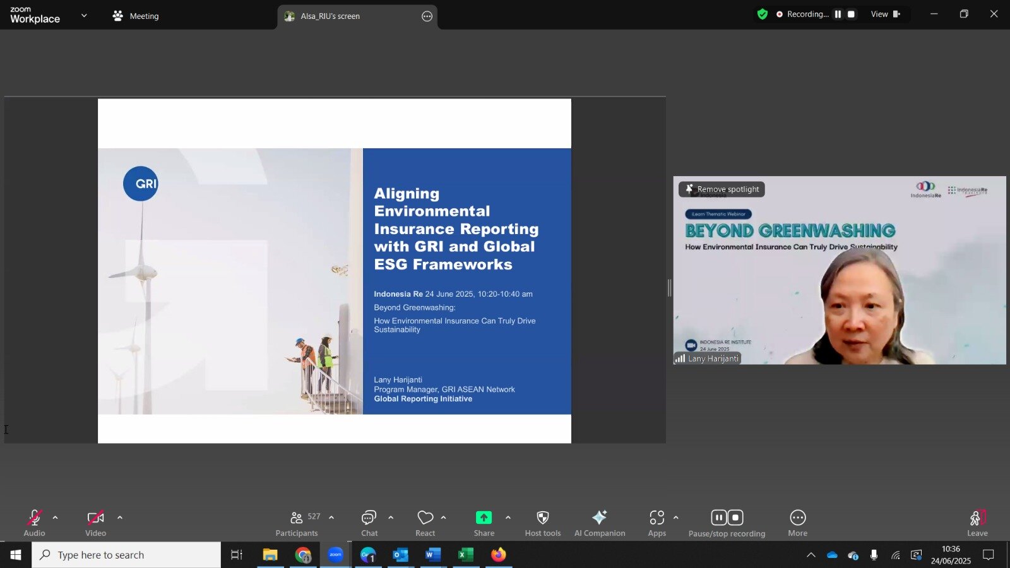
Task: Open Windows notification center
Action: pyautogui.click(x=989, y=555)
